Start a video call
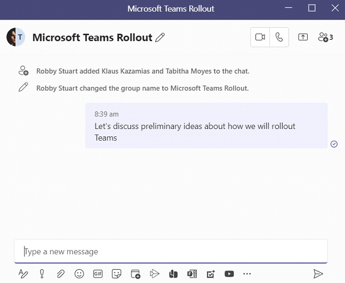Screen dimensions: 345x283 pyautogui.click(x=260, y=37)
